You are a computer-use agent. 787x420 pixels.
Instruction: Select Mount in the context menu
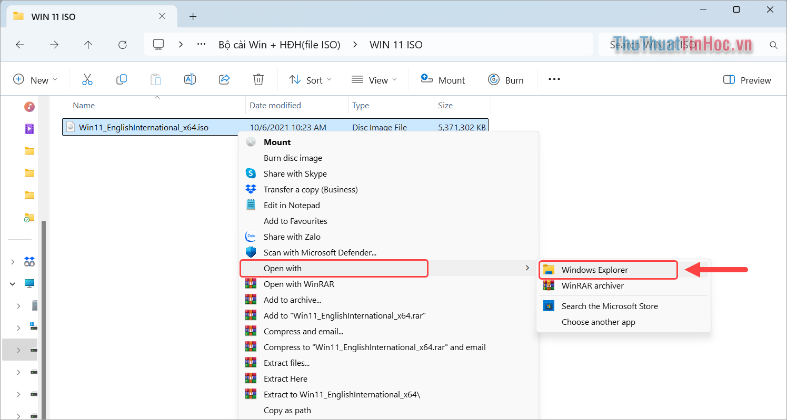(x=388, y=142)
